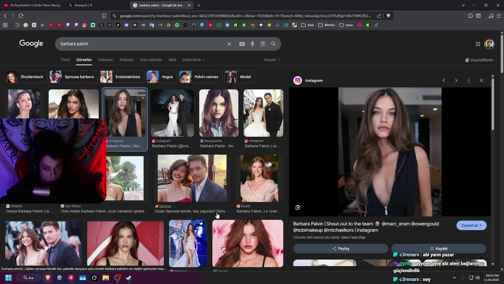Switch to the Tümü tab
The width and height of the screenshot is (504, 284).
pos(65,60)
